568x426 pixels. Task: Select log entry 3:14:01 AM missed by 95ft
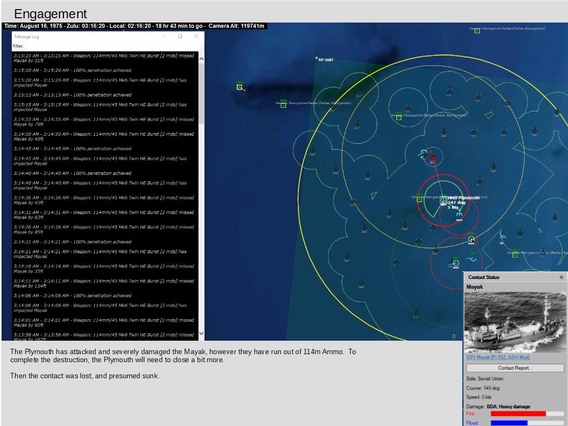tap(104, 322)
